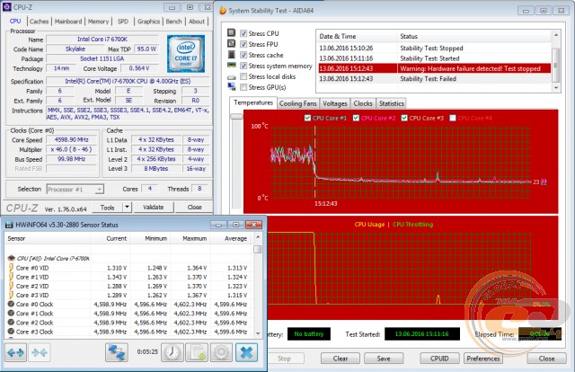Open the SPD tab in CPU-Z
This screenshot has height=372, width=575.
[x=123, y=22]
